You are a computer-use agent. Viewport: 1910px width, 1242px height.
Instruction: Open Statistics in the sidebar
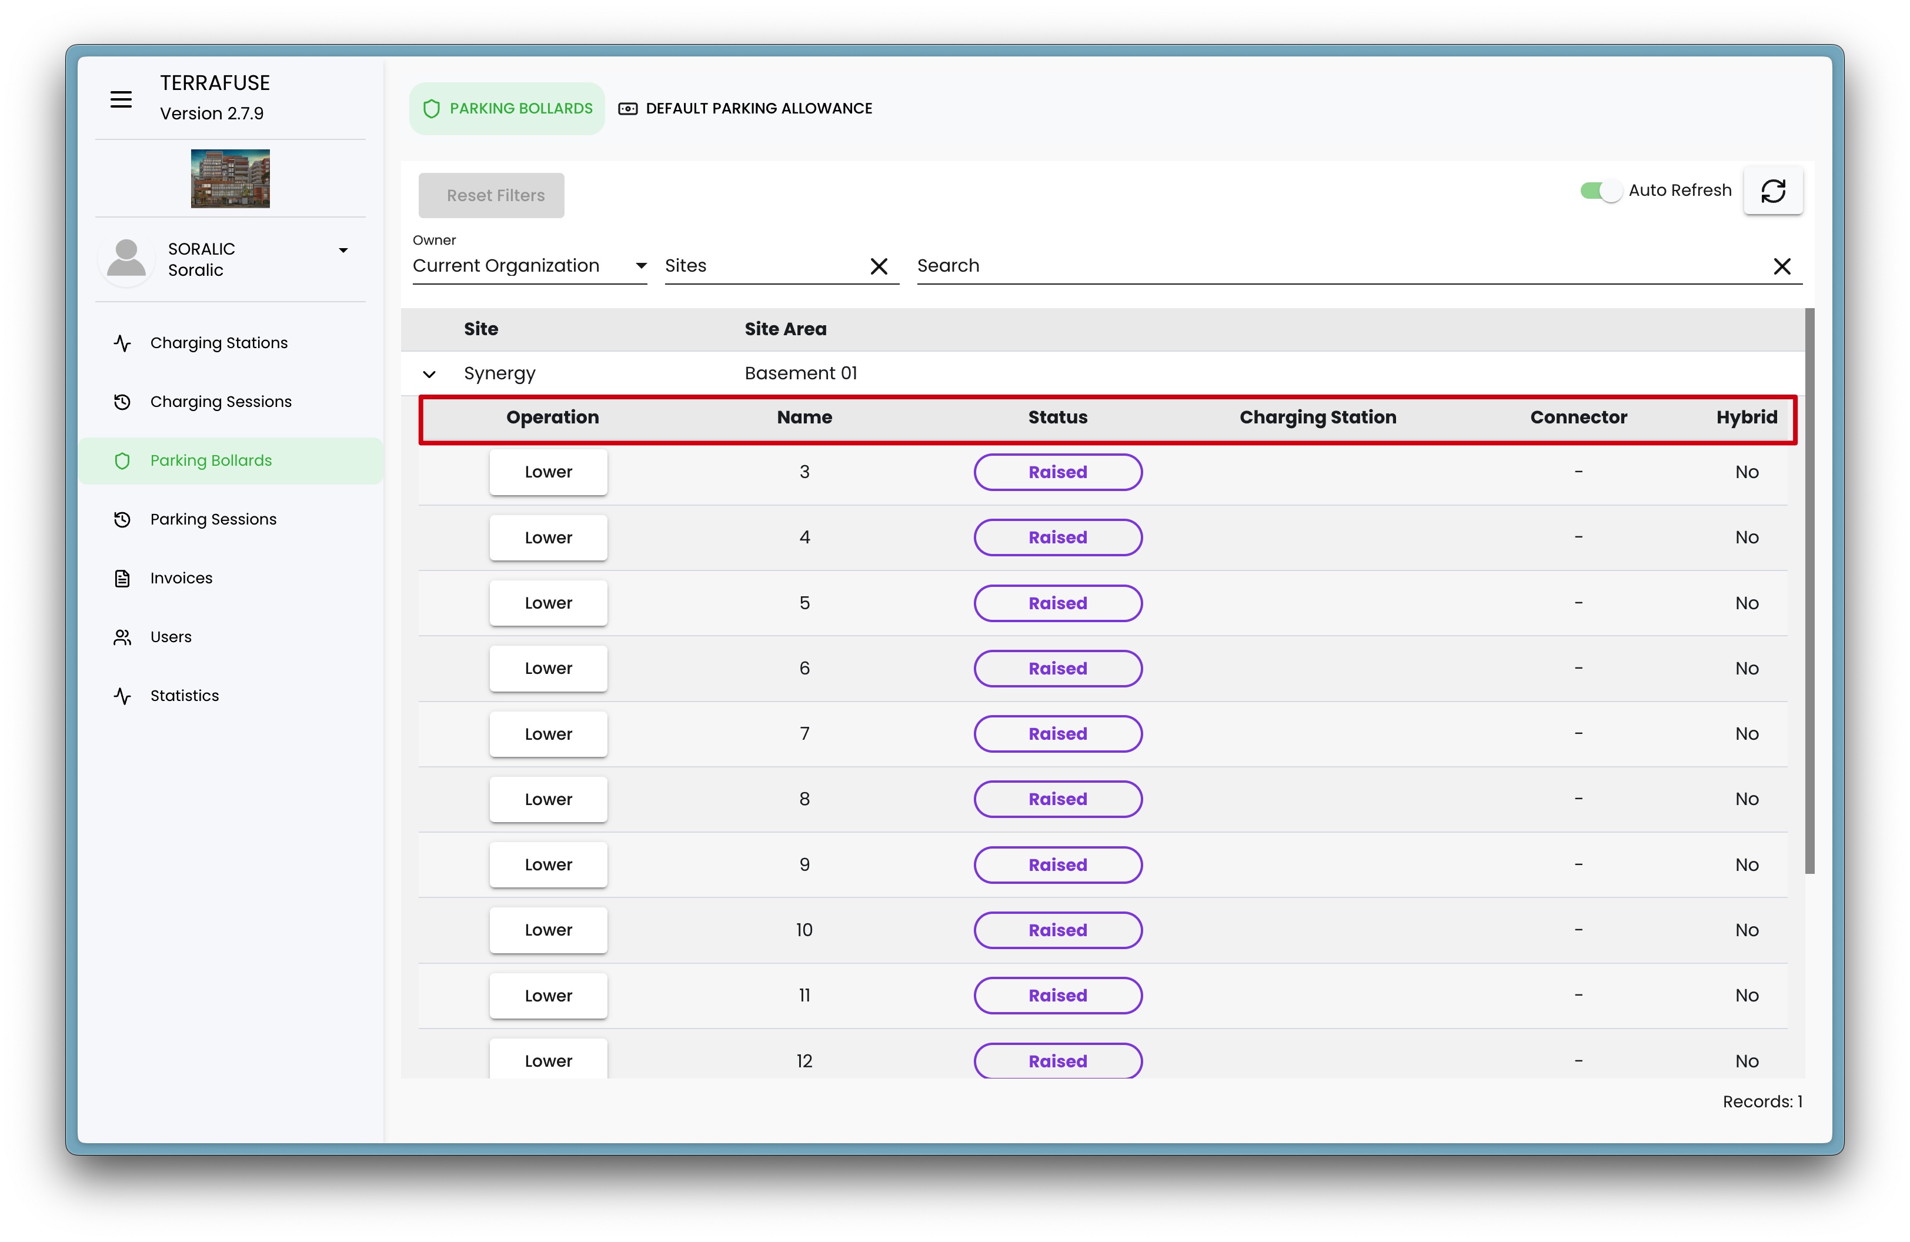click(x=184, y=696)
